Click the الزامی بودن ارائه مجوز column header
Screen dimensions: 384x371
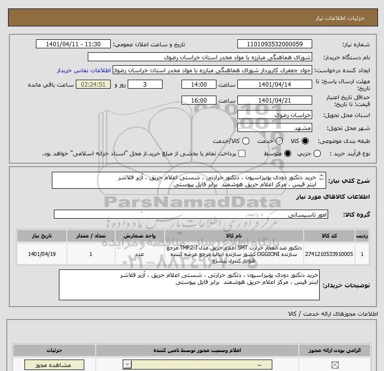[x=335, y=351]
